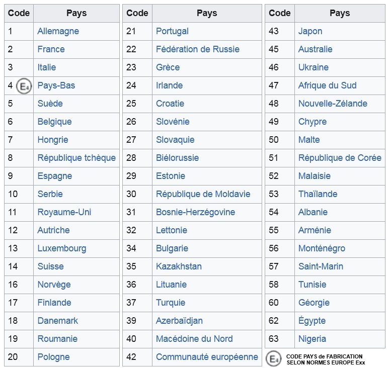Click the Pays header of first table
This screenshot has width=390, height=368.
76,13
